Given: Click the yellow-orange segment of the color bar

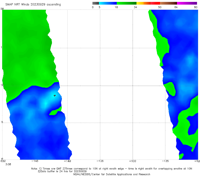Looking at the screenshot, I should coord(144,3).
